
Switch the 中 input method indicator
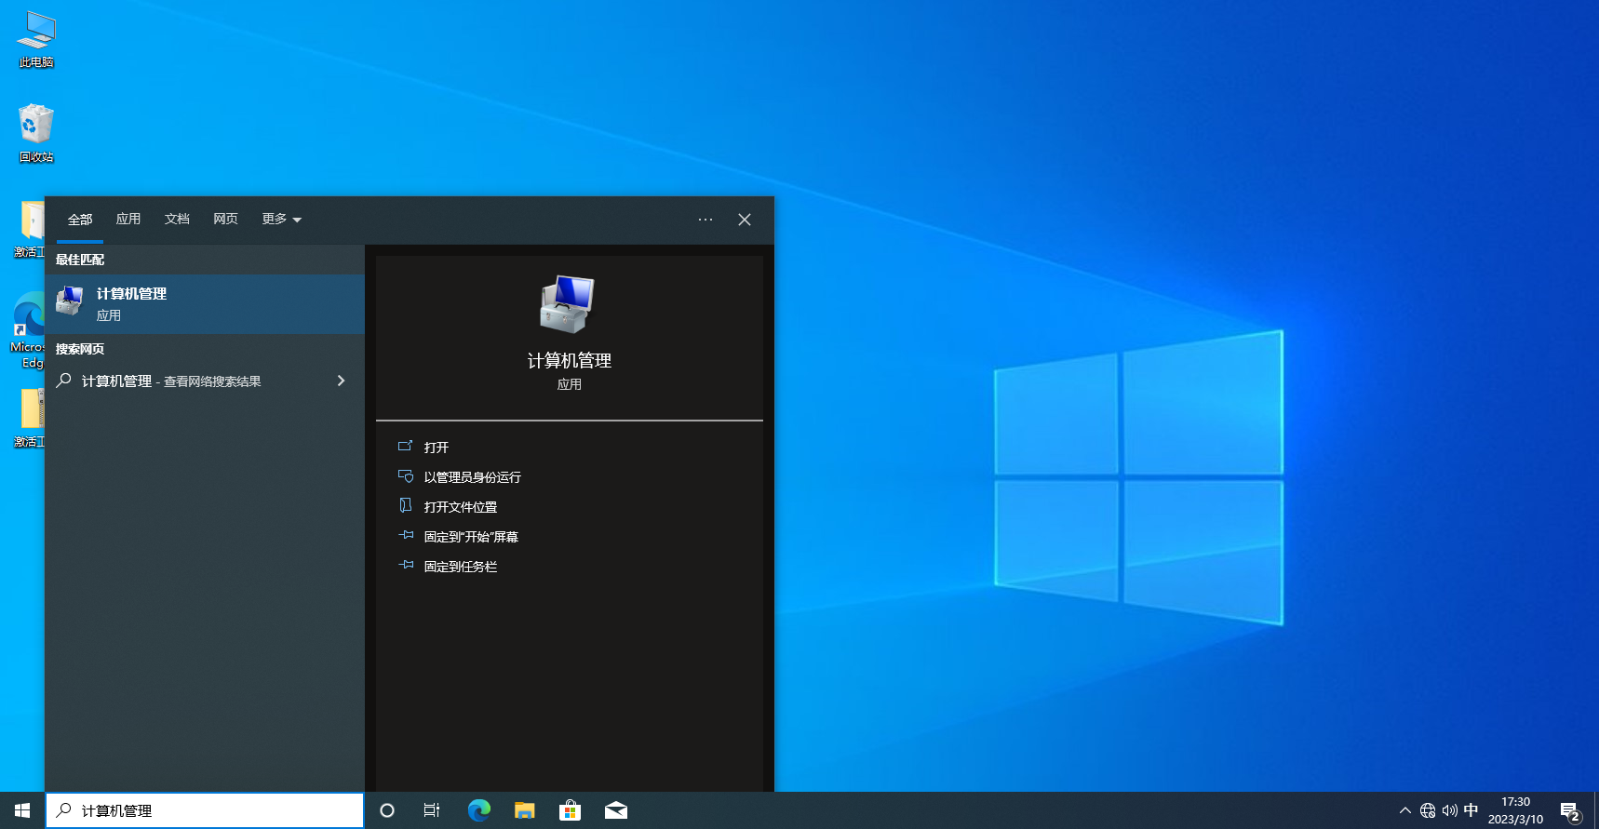pos(1471,810)
